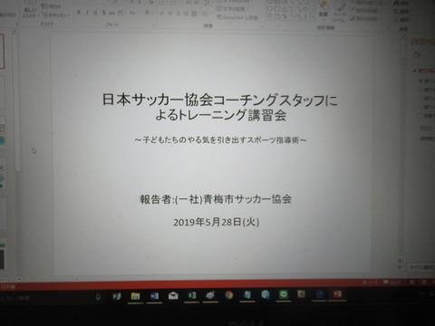Open the Quick Styles (クイックスタイル) gallery
This screenshot has height=326, width=435.
[x=339, y=12]
